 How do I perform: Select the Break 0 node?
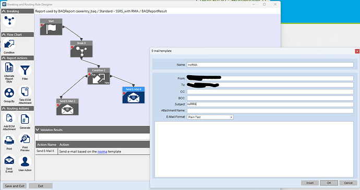click(x=81, y=49)
